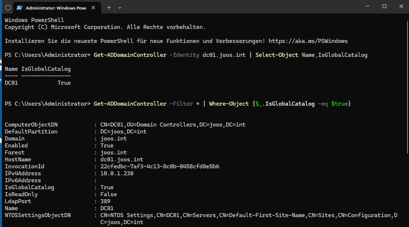Click the LdapPort value 389

pyautogui.click(x=105, y=201)
